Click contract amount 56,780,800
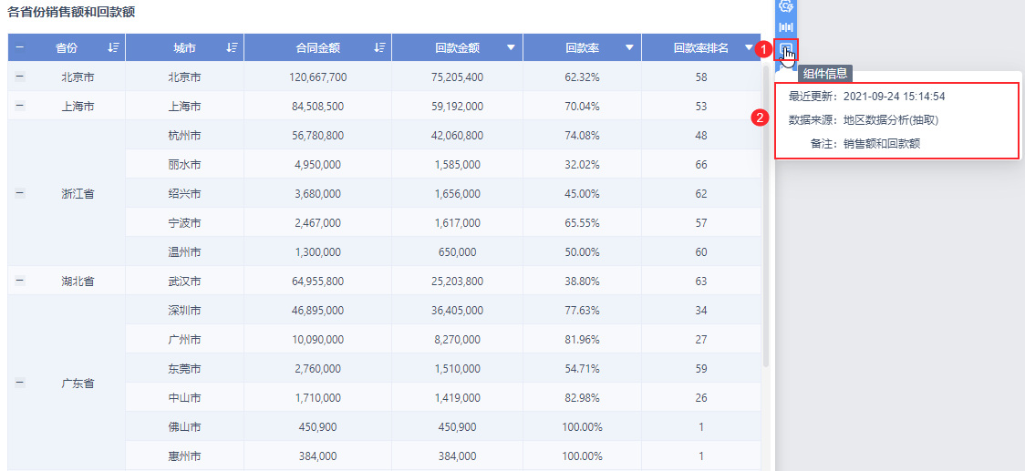The height and width of the screenshot is (471, 1025). pos(317,135)
